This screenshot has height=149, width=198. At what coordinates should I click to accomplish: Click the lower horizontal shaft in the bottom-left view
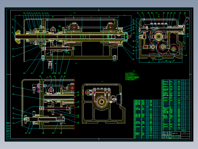click(45, 119)
